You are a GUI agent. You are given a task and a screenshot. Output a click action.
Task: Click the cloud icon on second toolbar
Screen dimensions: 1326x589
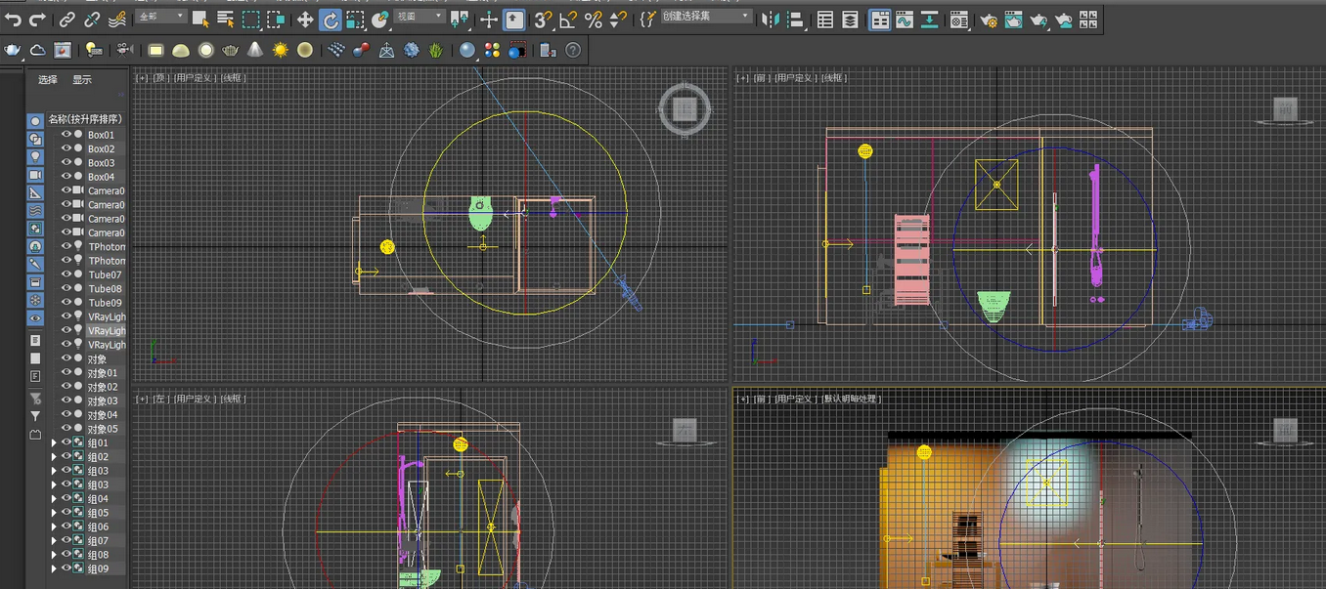click(x=37, y=50)
